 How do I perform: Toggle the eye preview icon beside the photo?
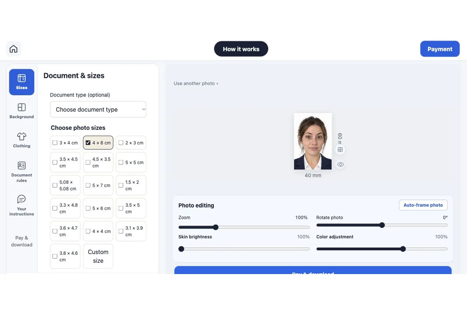click(340, 164)
